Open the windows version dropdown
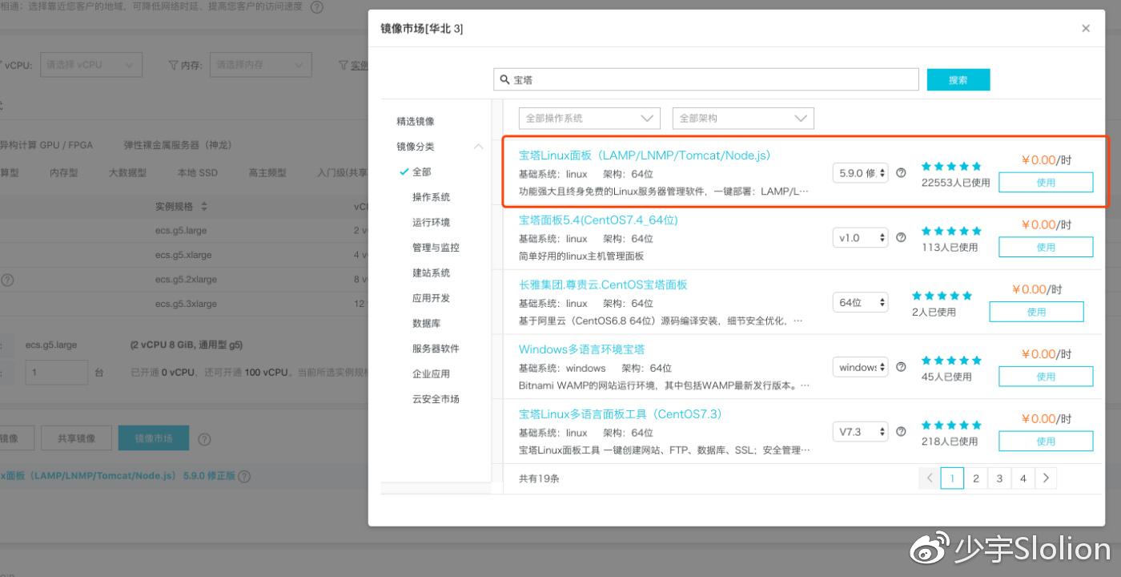This screenshot has height=577, width=1121. (861, 367)
